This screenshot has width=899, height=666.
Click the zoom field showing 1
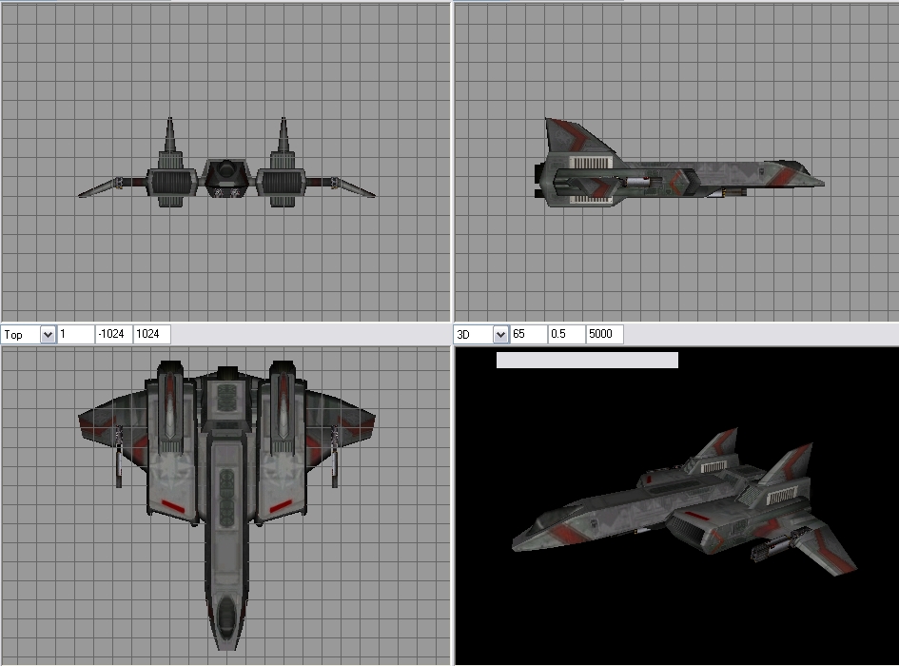pyautogui.click(x=76, y=335)
